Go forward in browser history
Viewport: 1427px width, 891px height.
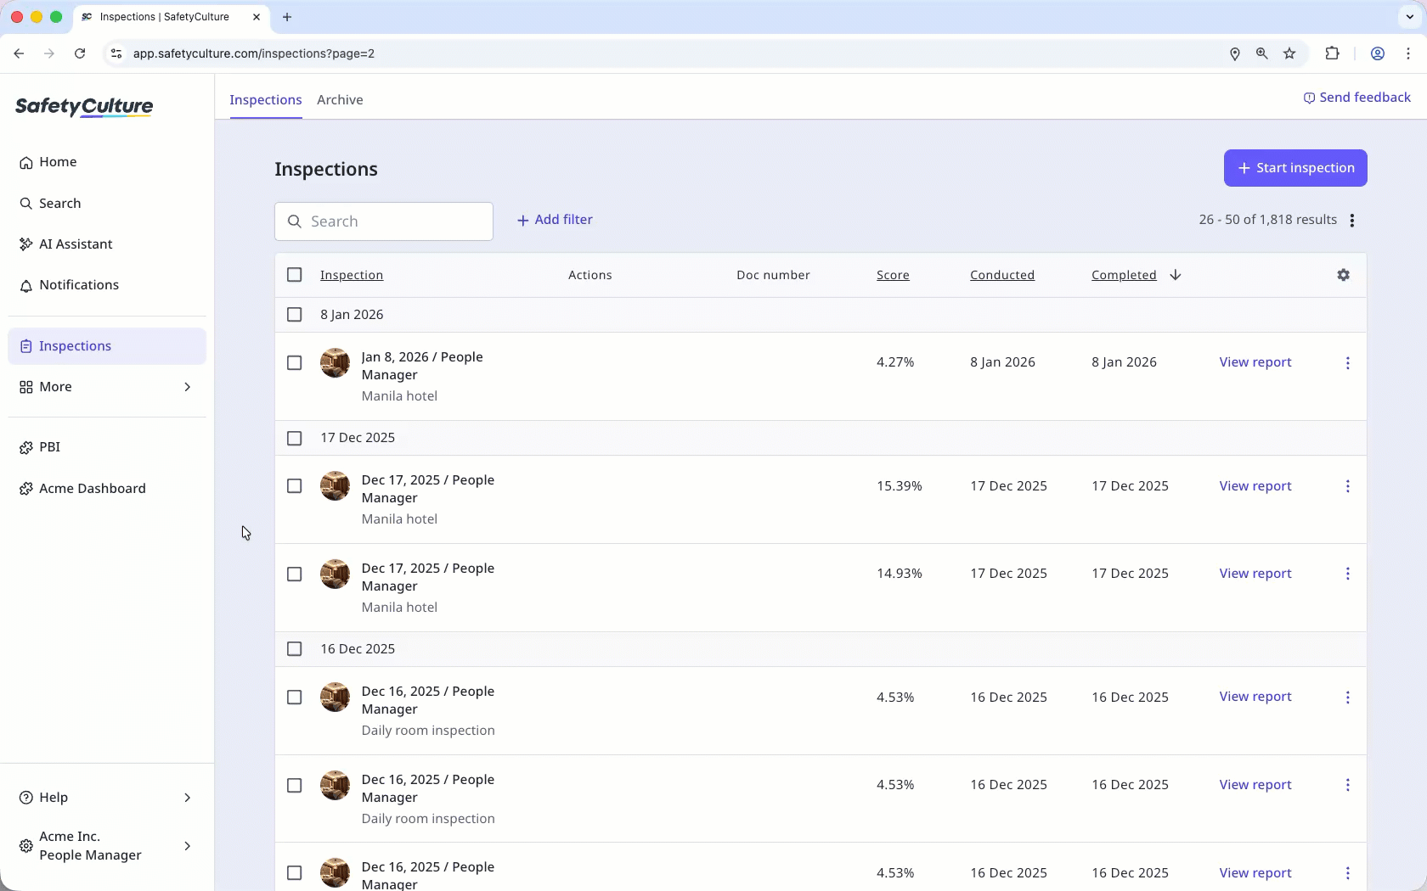49,53
